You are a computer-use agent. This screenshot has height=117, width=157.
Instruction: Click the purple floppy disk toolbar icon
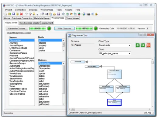pos(58,14)
